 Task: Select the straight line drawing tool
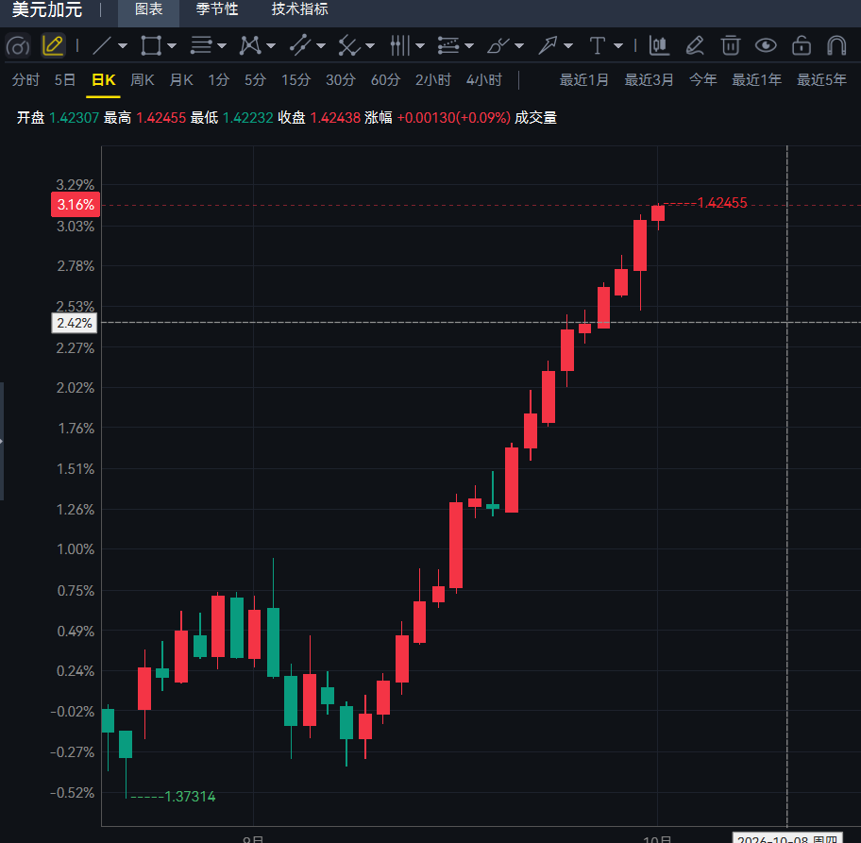point(102,45)
